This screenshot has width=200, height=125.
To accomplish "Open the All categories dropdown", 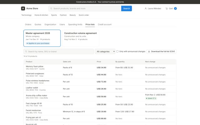I will tap(105, 52).
